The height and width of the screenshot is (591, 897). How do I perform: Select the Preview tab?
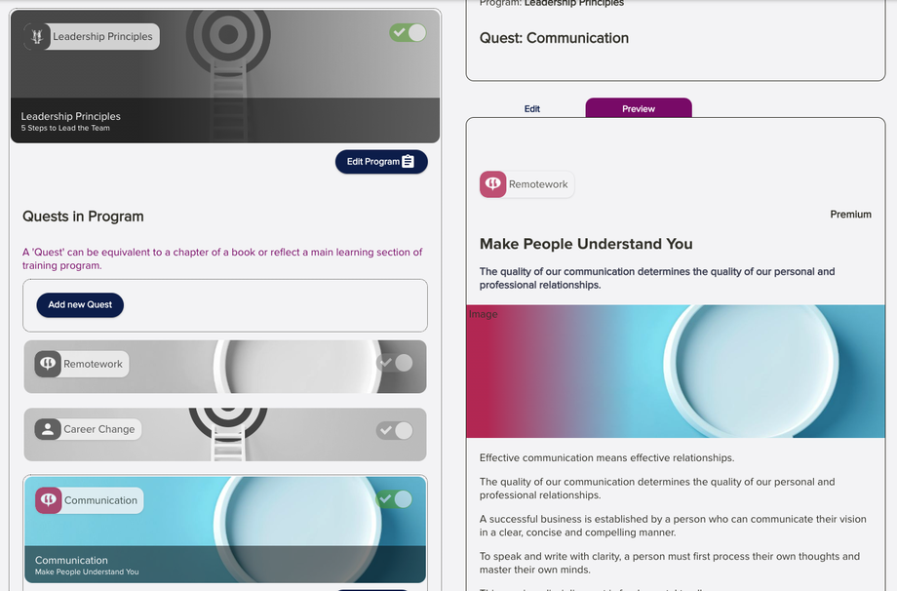click(639, 108)
